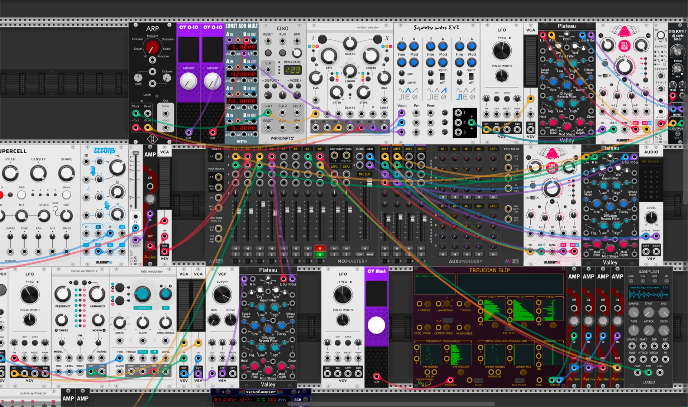Click the track 03 fader on MixMaster
688x407 pixels.
click(263, 204)
